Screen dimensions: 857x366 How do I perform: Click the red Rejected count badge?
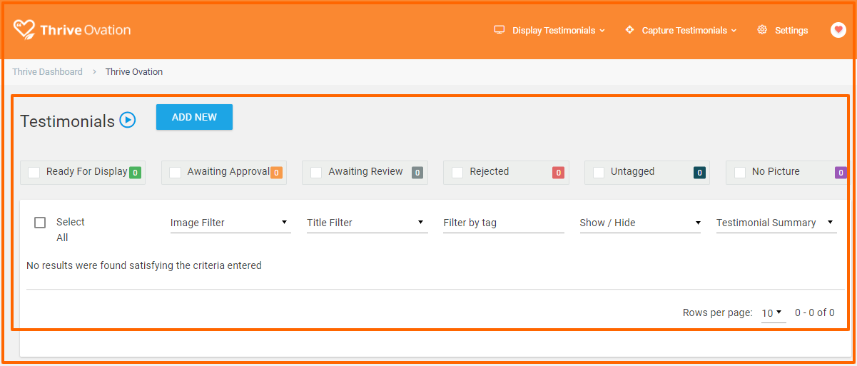(x=558, y=172)
